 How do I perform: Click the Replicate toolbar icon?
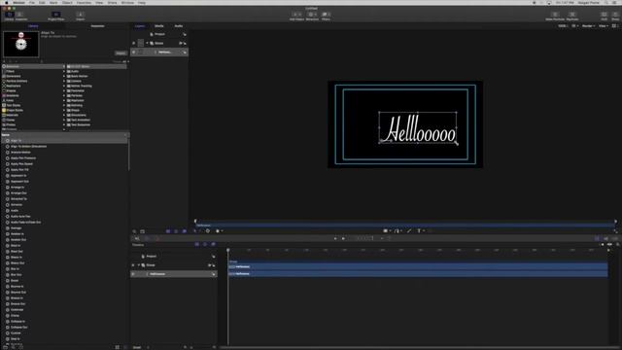coord(572,15)
